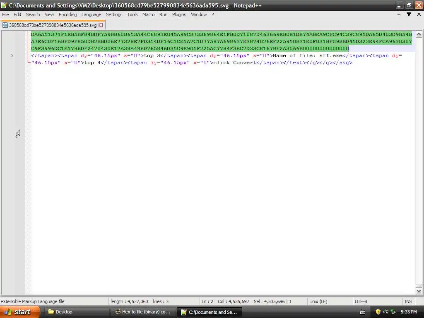Click the black X to close current document
424x318 pixels.
(419, 14)
